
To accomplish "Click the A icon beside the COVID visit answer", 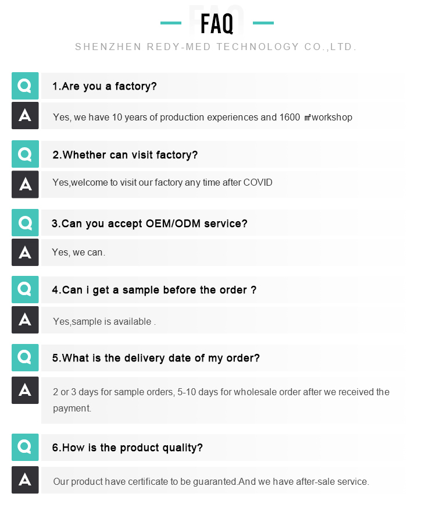I will point(25,185).
